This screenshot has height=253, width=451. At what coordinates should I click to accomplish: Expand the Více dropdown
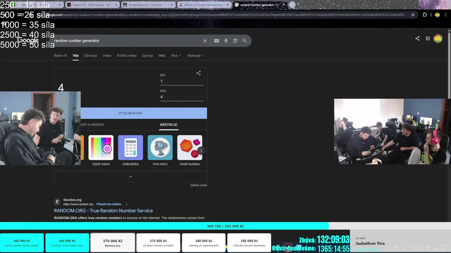click(176, 56)
